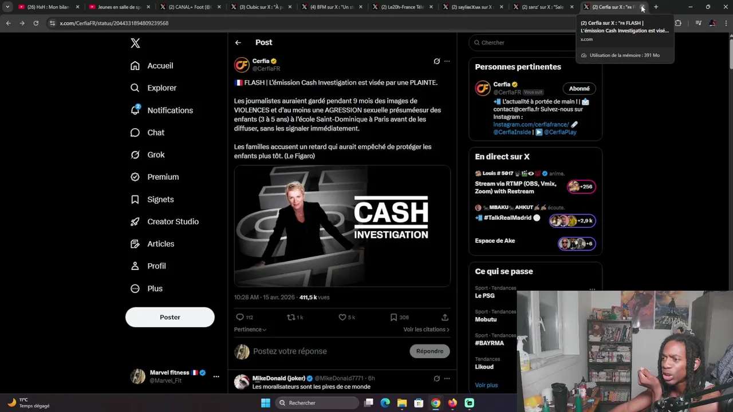The image size is (733, 412).
Task: Click the repost icon with 1k
Action: tap(291, 318)
